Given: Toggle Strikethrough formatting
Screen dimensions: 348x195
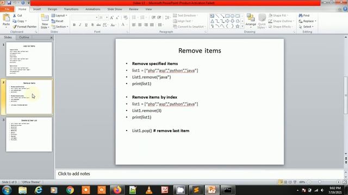Looking at the screenshot, I should [98, 25].
